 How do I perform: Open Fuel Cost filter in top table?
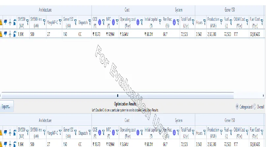coord(262,22)
